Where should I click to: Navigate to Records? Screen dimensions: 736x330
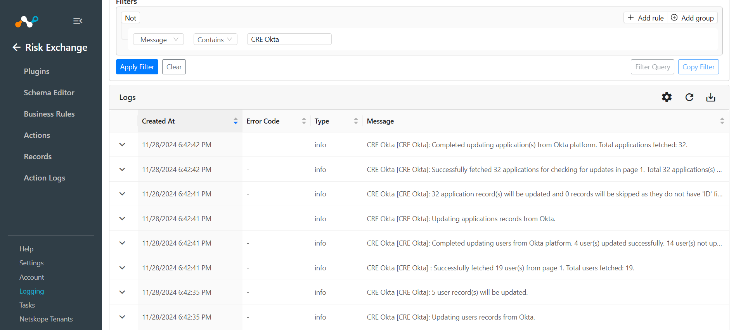[38, 156]
